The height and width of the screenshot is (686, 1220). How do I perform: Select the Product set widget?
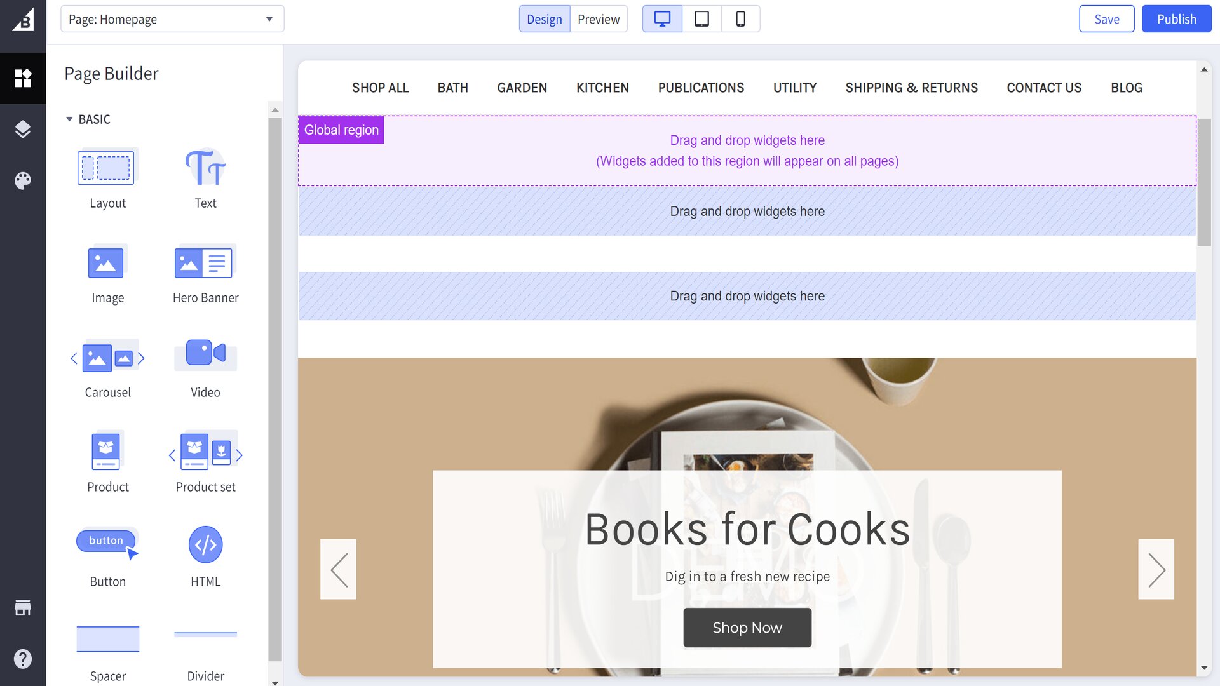(x=205, y=463)
